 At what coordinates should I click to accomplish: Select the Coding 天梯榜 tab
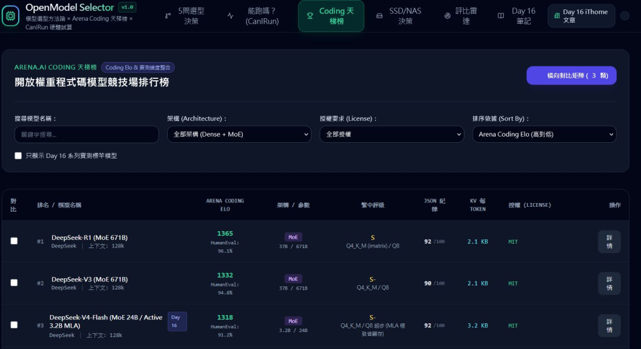click(x=331, y=16)
